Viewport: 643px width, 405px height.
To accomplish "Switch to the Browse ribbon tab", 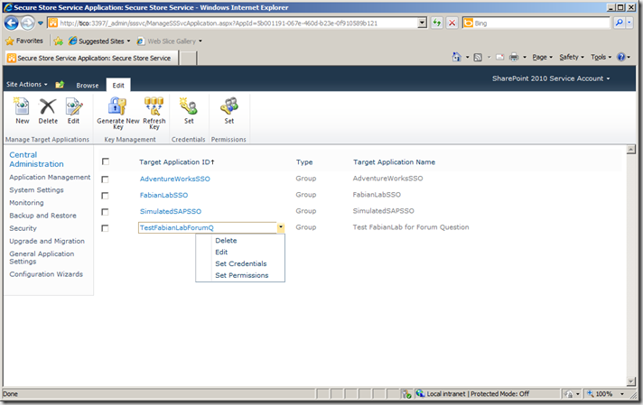I will click(88, 85).
